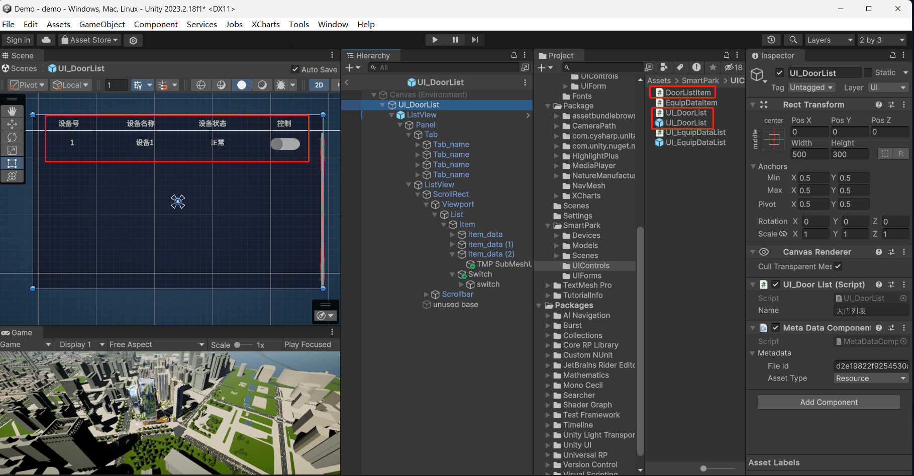Toggle the Static checkbox in Inspector

(868, 72)
